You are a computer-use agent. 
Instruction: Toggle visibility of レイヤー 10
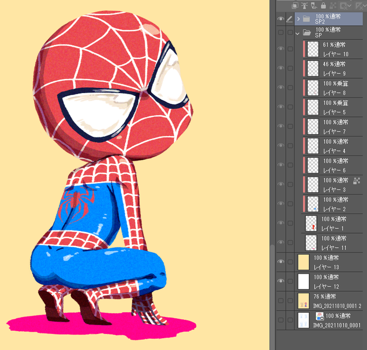point(281,48)
